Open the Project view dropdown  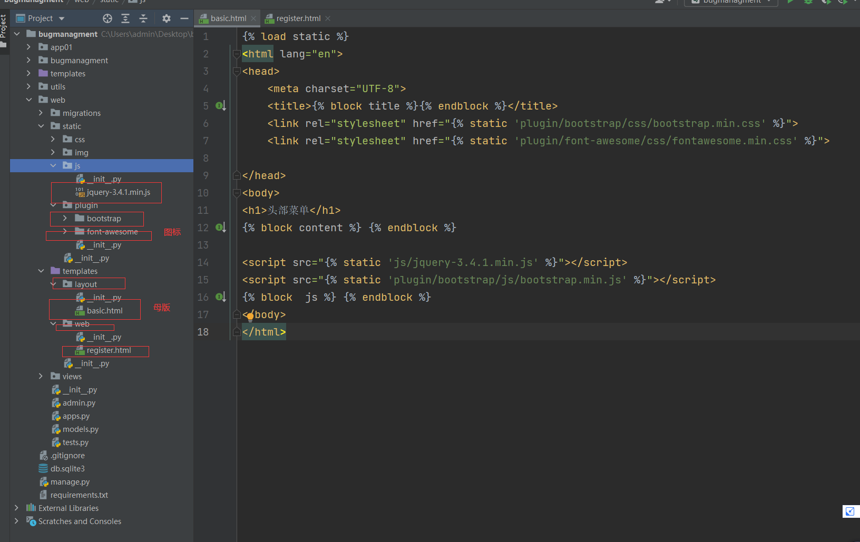click(62, 18)
